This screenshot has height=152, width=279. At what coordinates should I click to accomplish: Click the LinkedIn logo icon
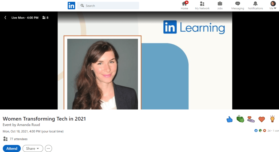pyautogui.click(x=71, y=5)
